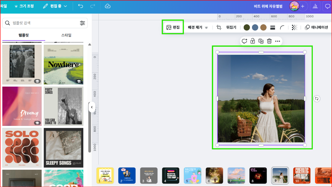Lock the selected image
This screenshot has width=332, height=187.
tap(253, 41)
